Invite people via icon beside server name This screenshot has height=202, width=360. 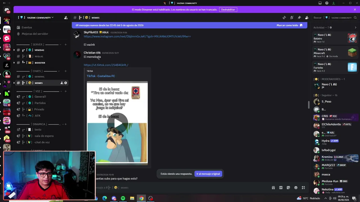coord(66,18)
